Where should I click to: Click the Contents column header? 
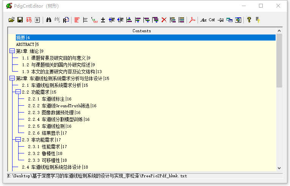point(142,31)
